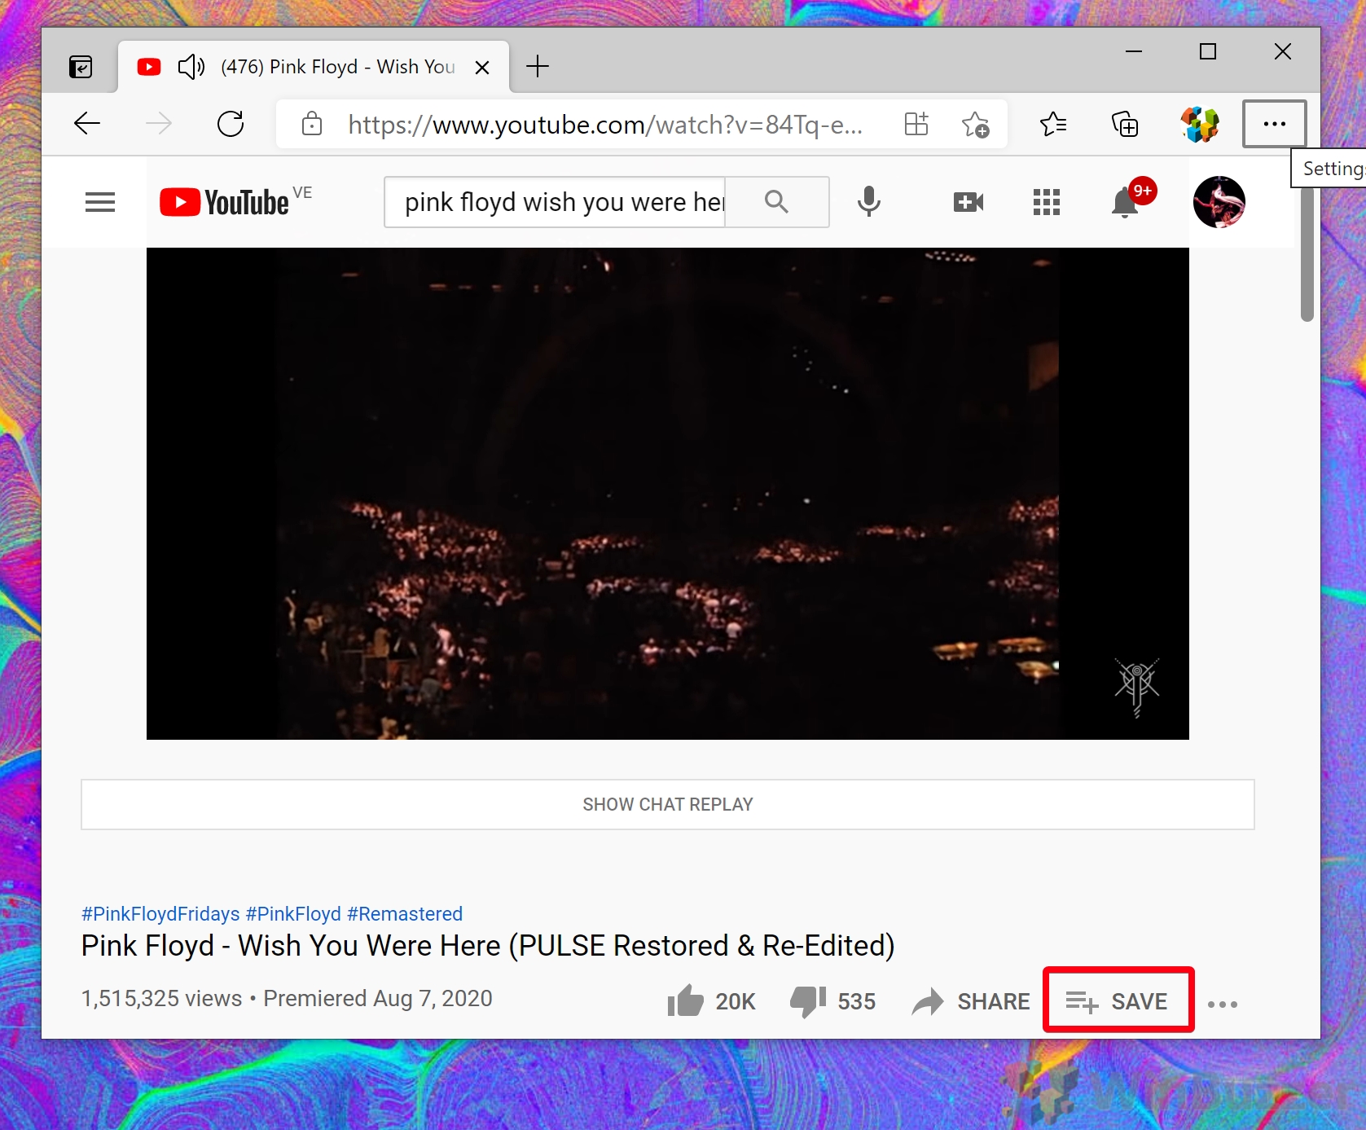Viewport: 1366px width, 1130px height.
Task: Open the Create video camera icon
Action: pyautogui.click(x=968, y=202)
